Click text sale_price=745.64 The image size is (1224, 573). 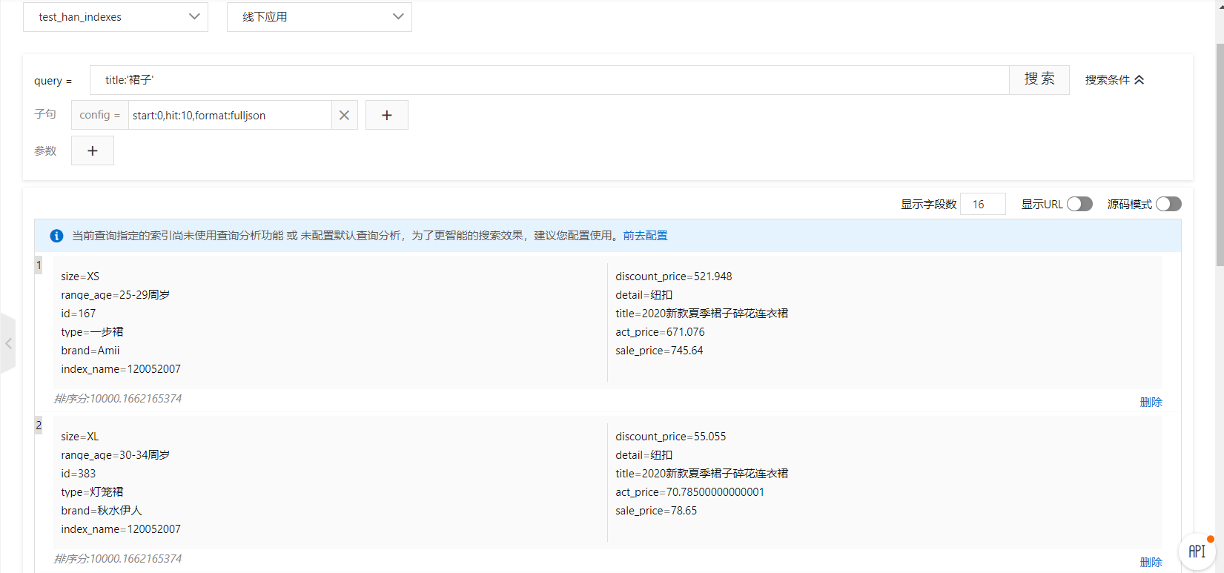tap(659, 351)
